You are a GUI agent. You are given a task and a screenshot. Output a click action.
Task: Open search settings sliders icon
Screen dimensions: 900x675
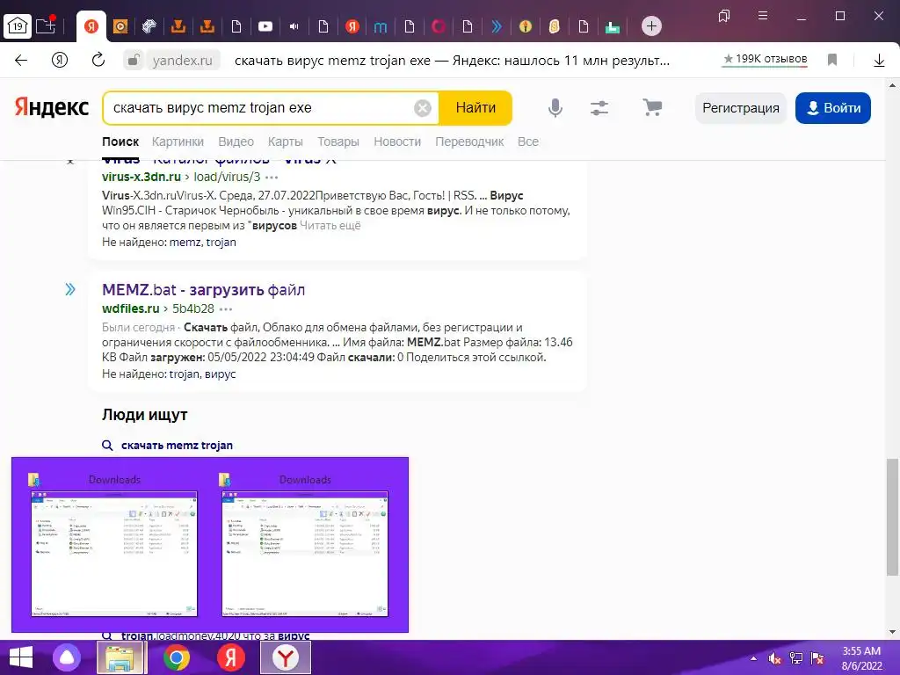[599, 108]
